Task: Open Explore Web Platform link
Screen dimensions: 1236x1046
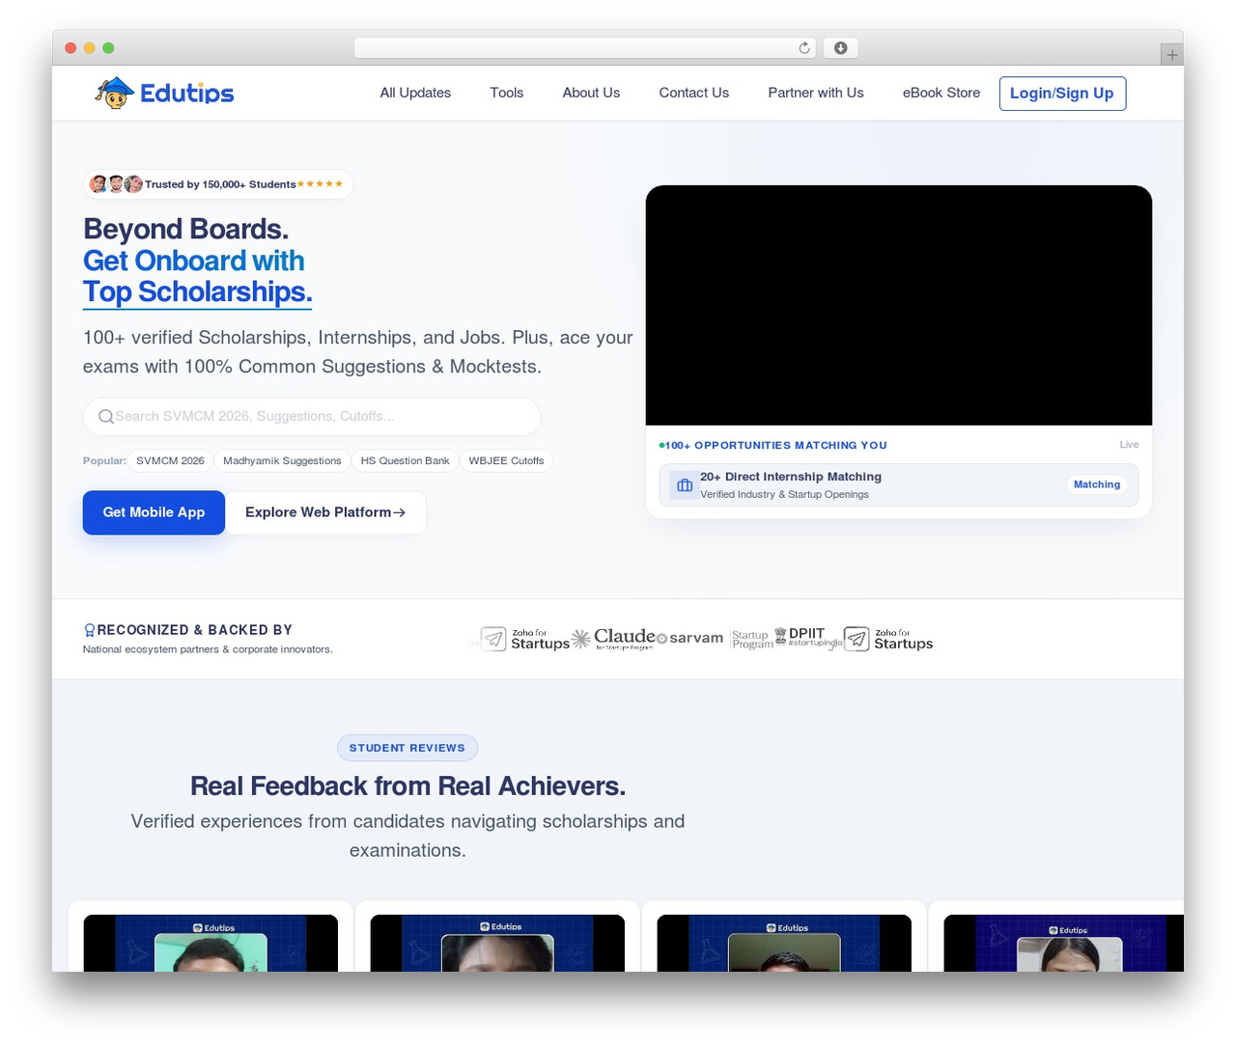Action: coord(325,512)
